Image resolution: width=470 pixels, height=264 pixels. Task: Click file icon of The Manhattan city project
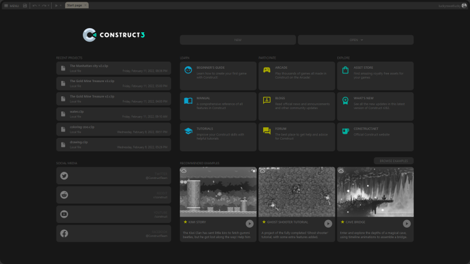pos(63,68)
